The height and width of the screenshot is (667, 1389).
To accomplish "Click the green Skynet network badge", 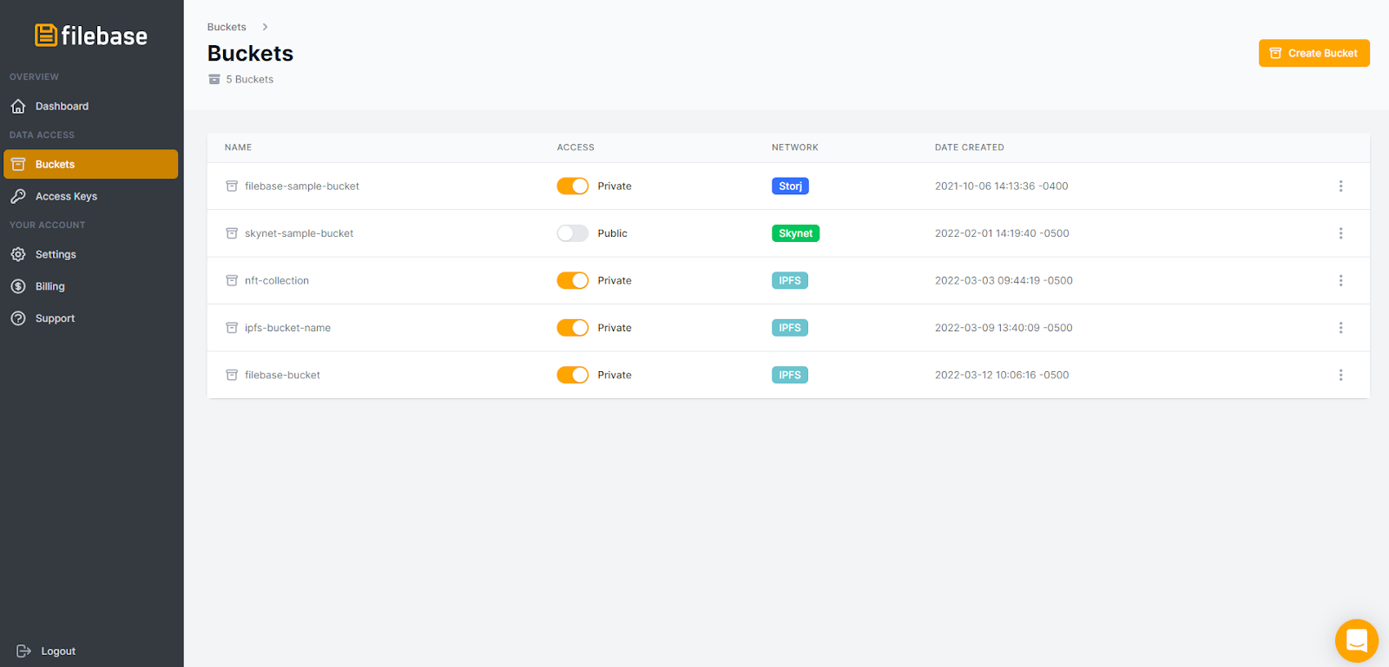I will [795, 233].
